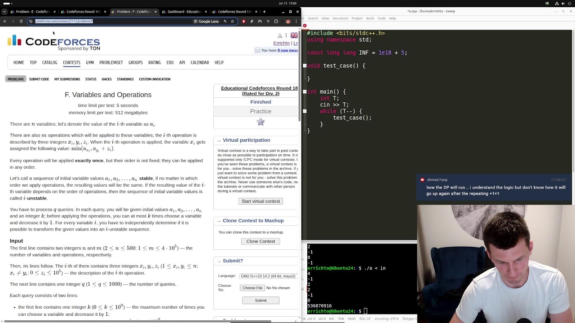Switch to HACKS tab
The image size is (575, 323).
tap(106, 79)
